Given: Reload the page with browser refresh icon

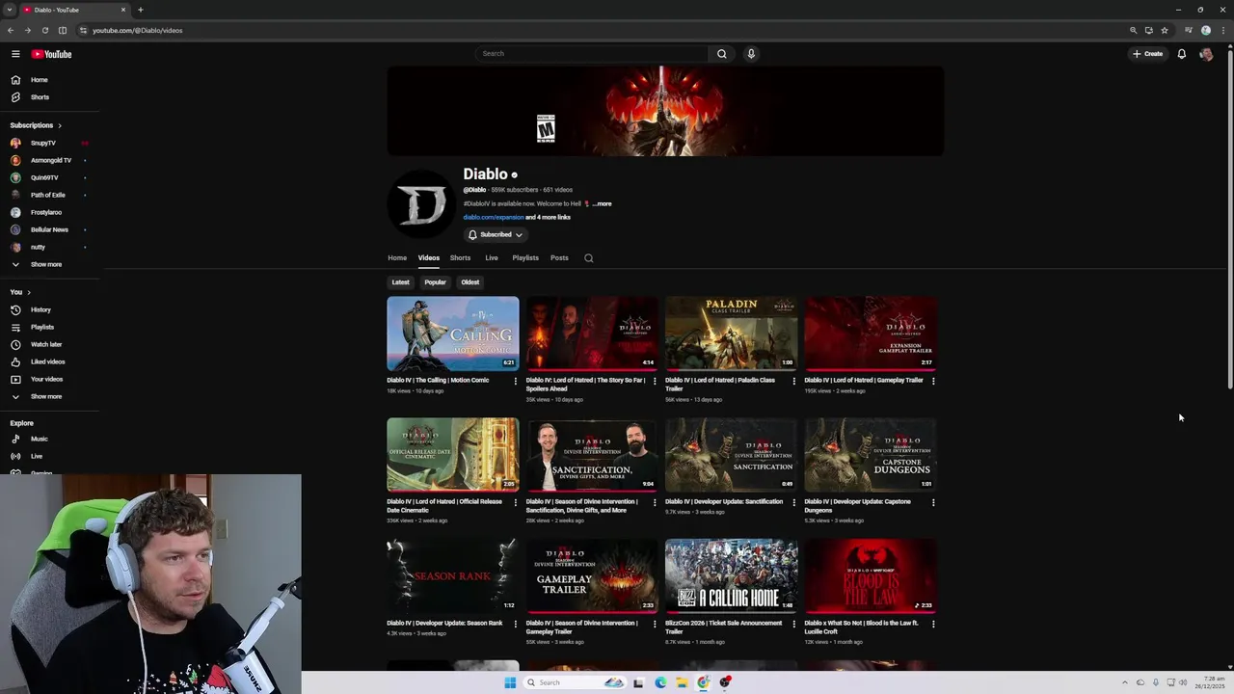Looking at the screenshot, I should click(x=44, y=30).
